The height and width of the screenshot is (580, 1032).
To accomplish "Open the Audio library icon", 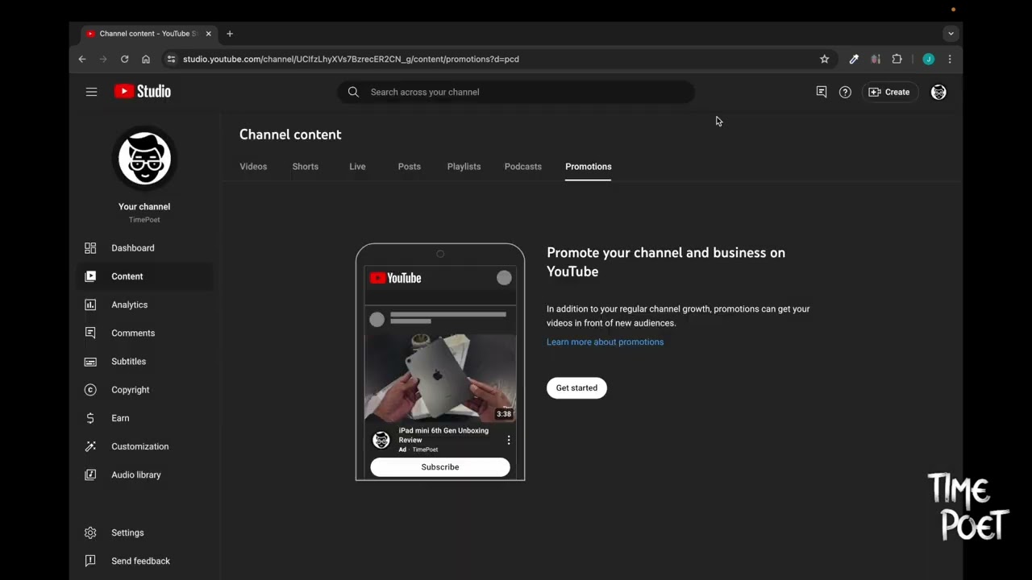I will coord(90,474).
